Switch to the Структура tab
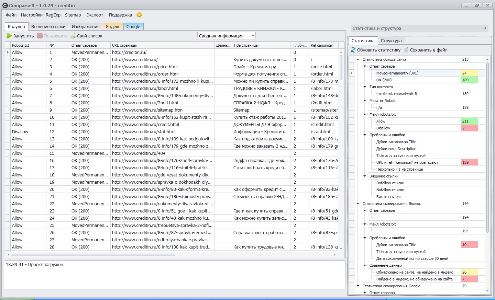Viewport: 495px width, 300px height. coord(391,41)
